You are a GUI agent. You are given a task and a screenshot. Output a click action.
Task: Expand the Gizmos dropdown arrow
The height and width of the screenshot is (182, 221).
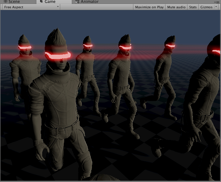point(216,7)
